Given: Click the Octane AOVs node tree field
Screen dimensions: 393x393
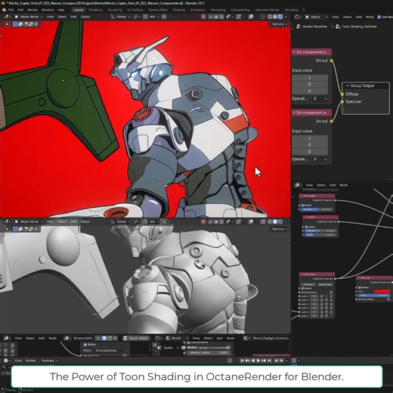Looking at the screenshot, I should 83,338.
